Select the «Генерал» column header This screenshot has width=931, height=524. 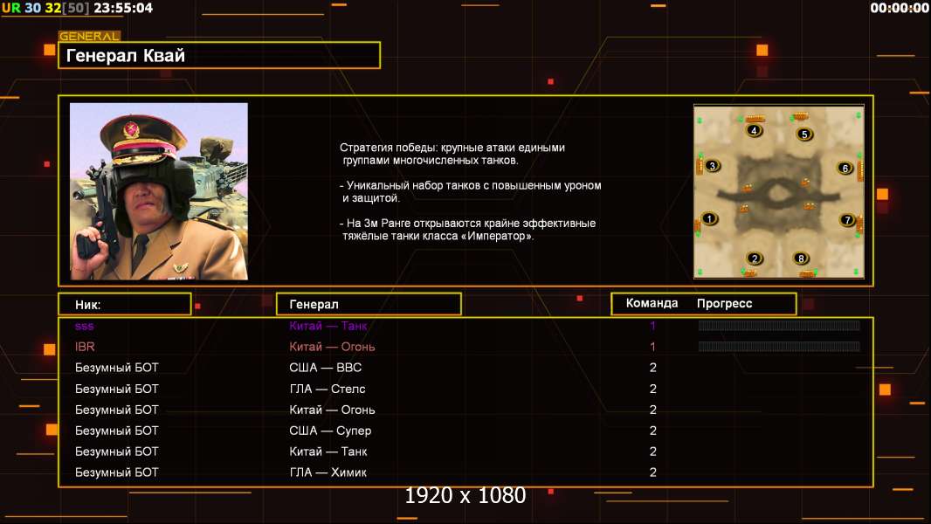369,304
